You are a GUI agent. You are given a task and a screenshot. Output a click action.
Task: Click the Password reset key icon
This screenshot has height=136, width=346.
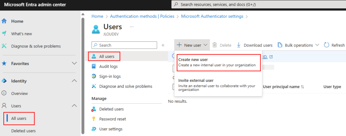pos(94,119)
